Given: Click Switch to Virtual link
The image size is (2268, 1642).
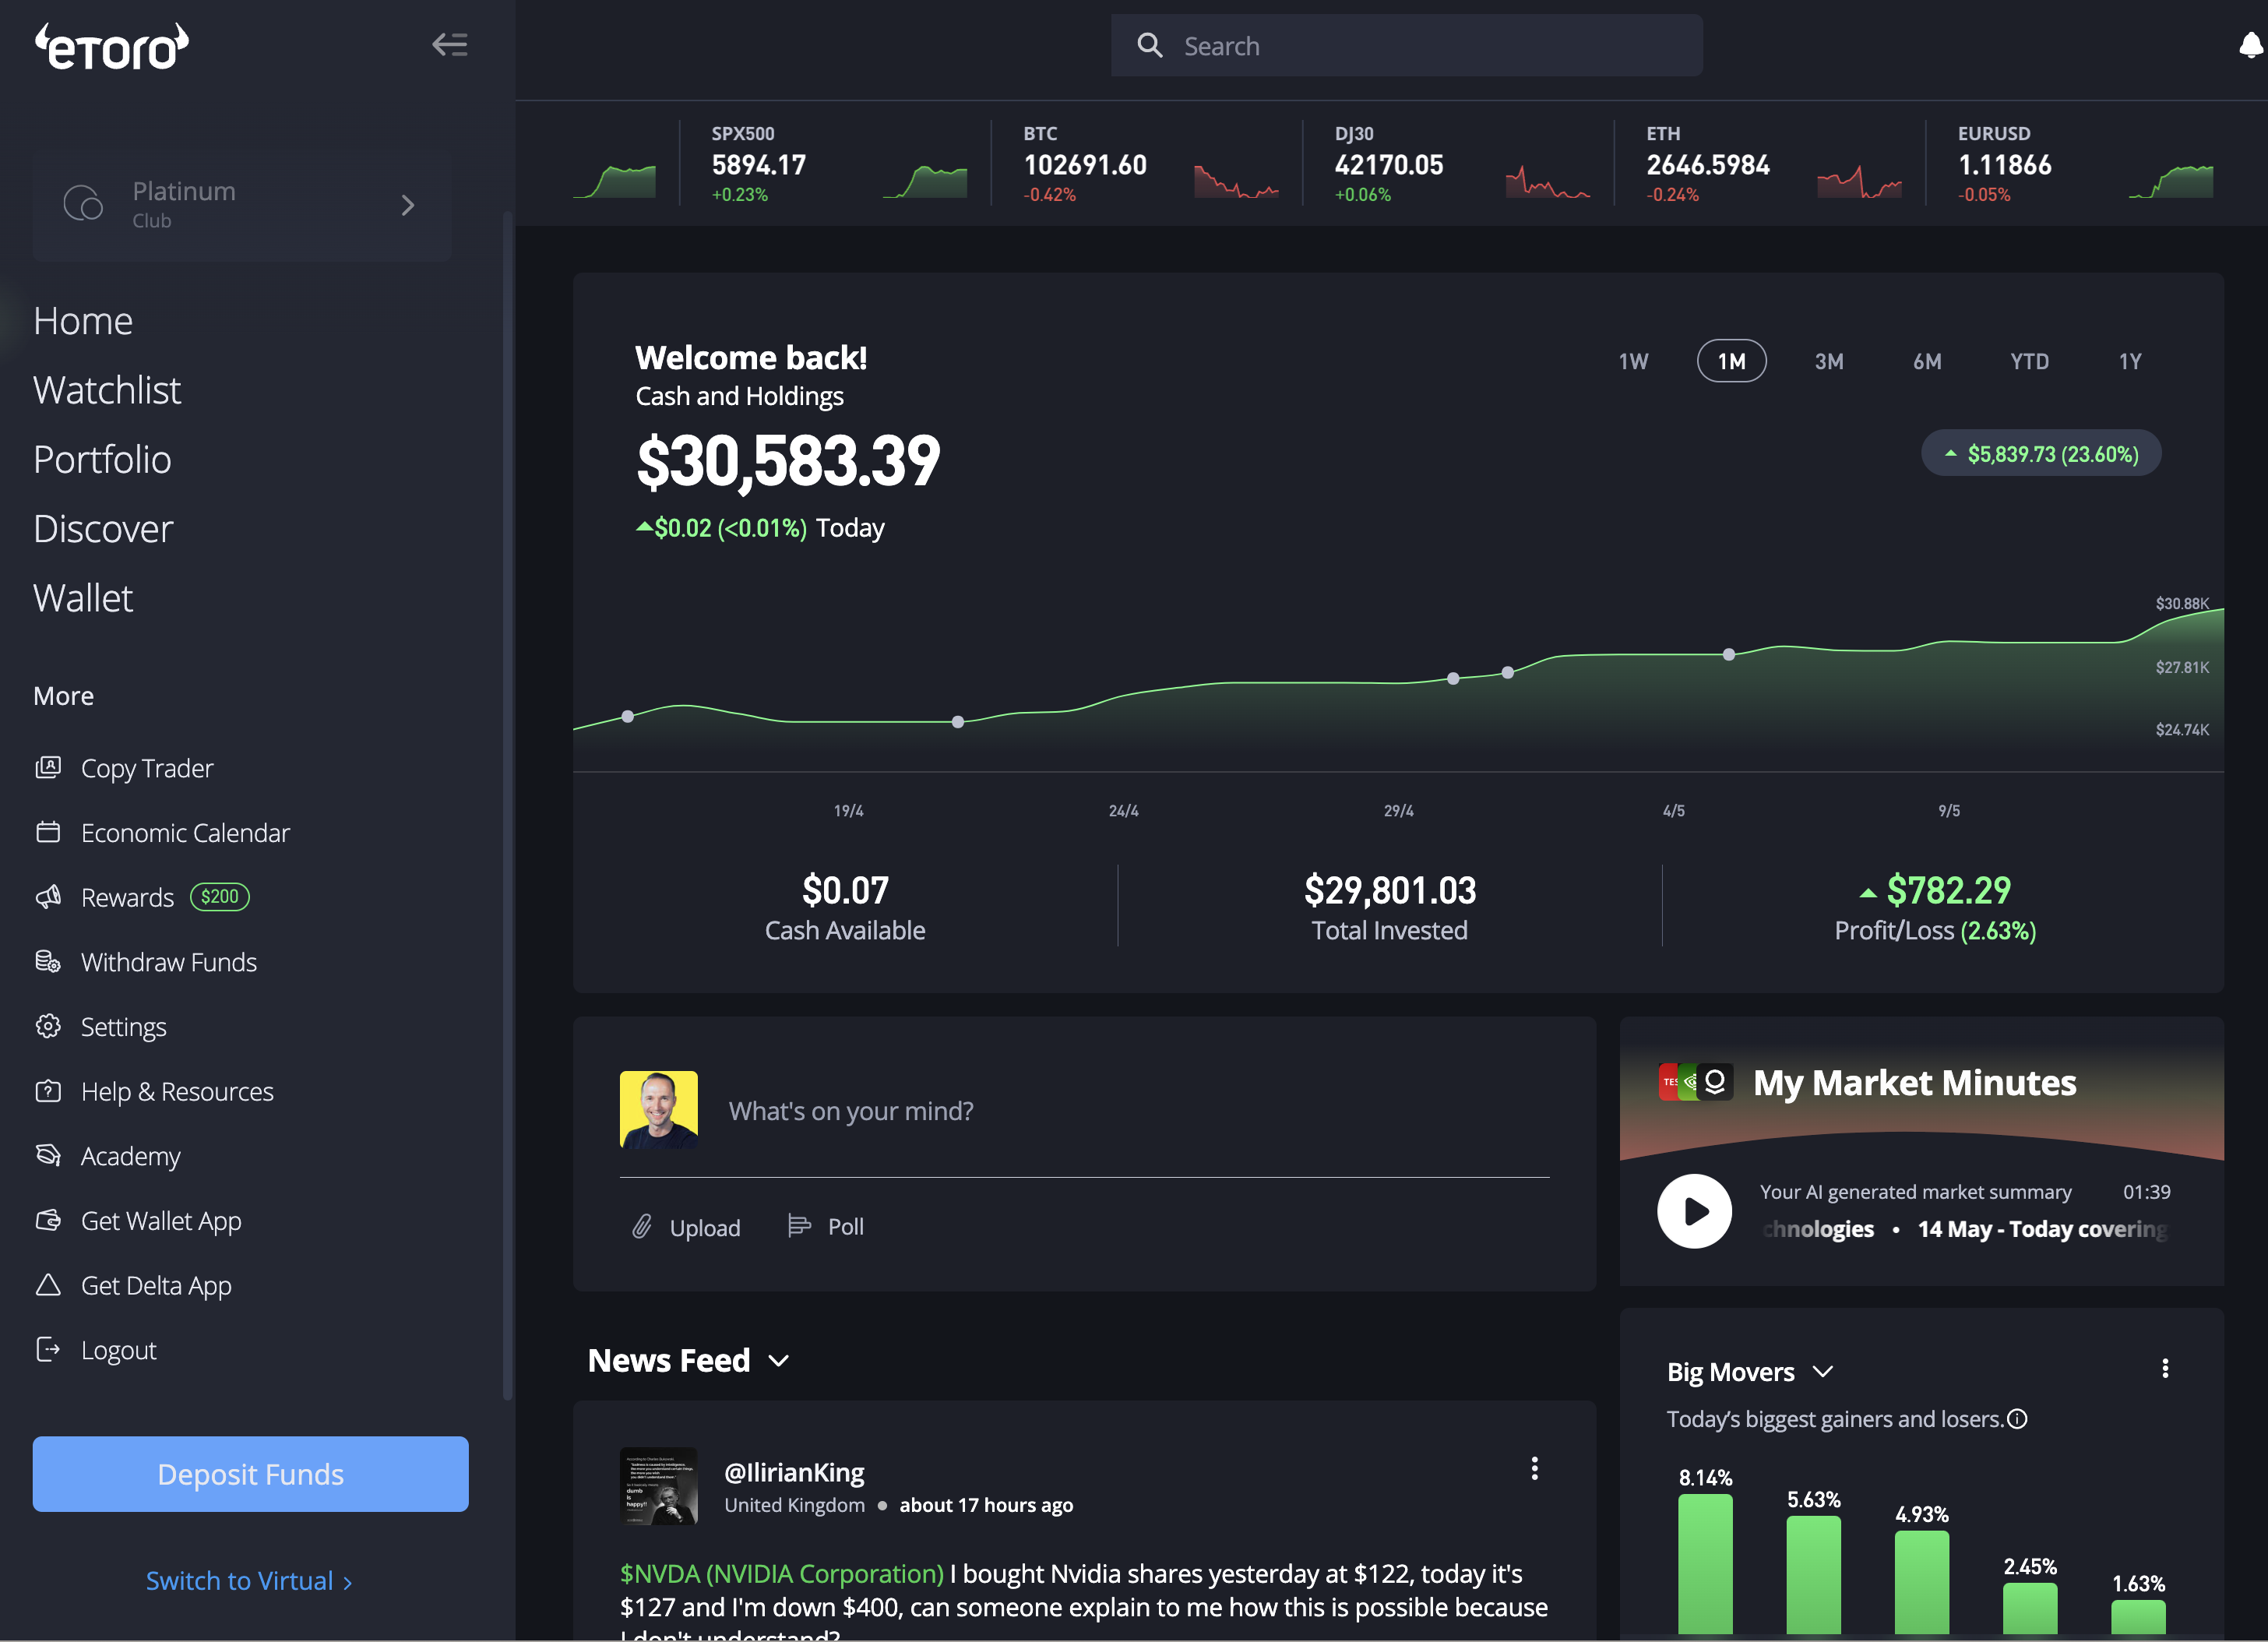Looking at the screenshot, I should click(248, 1580).
